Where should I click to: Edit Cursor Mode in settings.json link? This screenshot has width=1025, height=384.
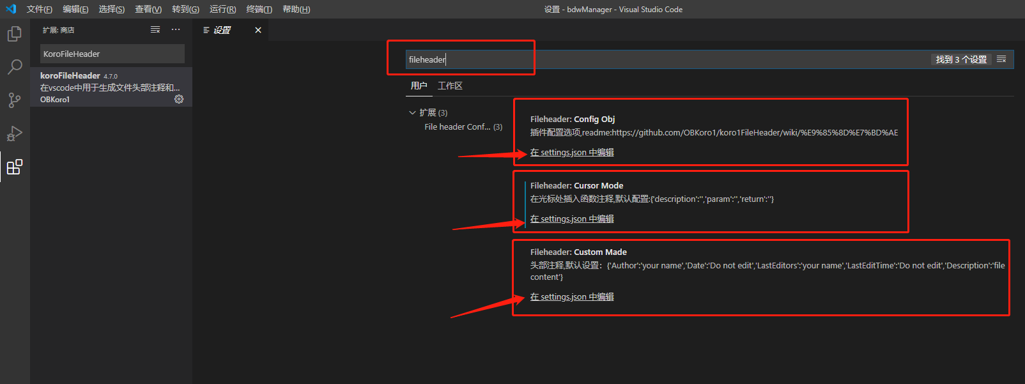click(572, 219)
